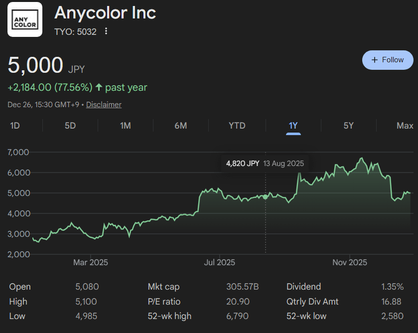Show the YTD chart range
Viewport: 418px width, 333px height.
point(237,126)
